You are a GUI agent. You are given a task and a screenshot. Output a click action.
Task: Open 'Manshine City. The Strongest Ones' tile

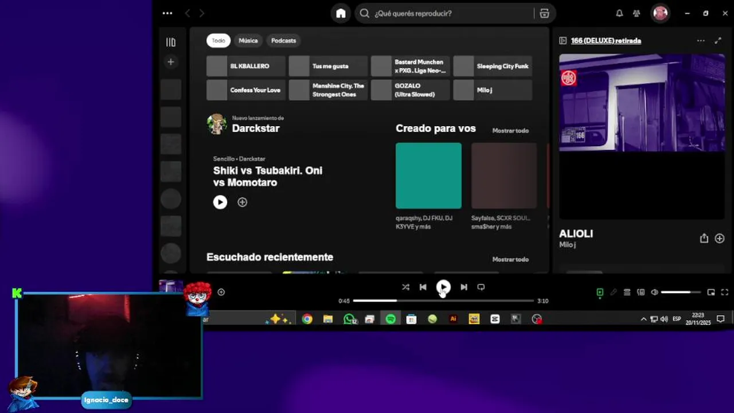tap(328, 90)
